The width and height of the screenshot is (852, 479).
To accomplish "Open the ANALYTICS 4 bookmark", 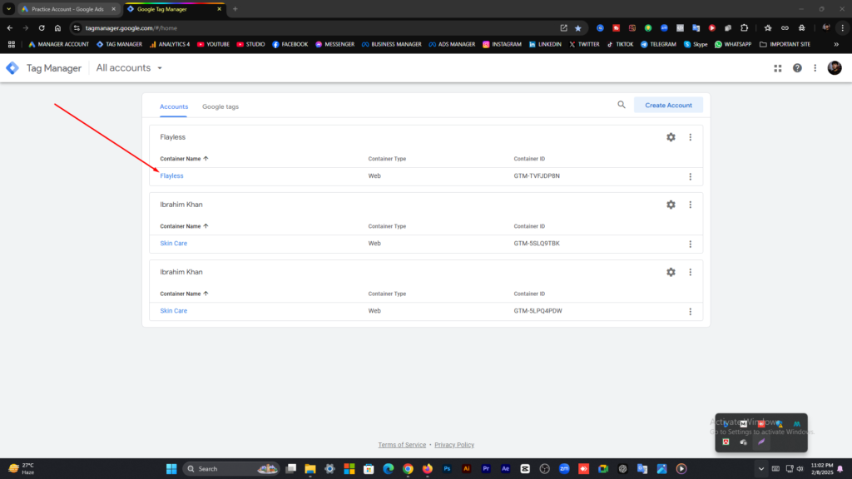I will tap(170, 45).
